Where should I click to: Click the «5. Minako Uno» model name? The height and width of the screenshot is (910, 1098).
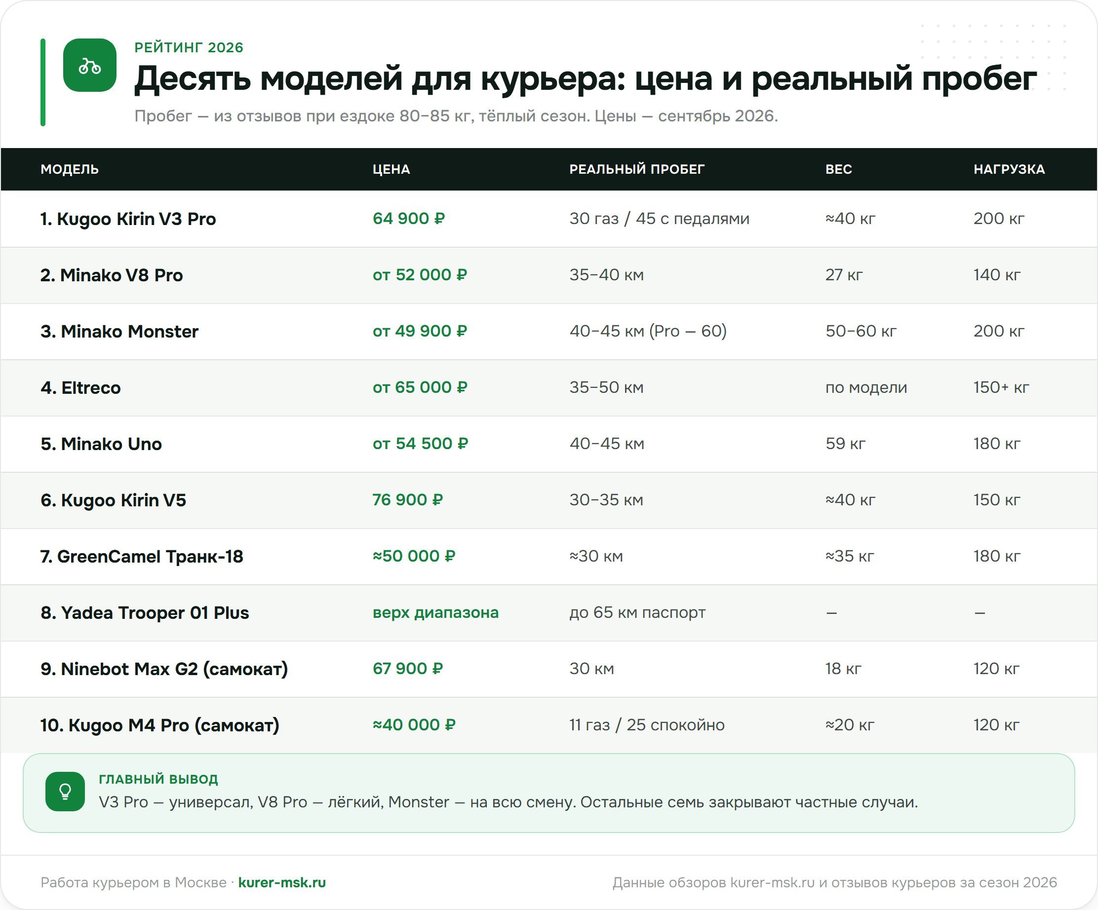[x=101, y=444]
